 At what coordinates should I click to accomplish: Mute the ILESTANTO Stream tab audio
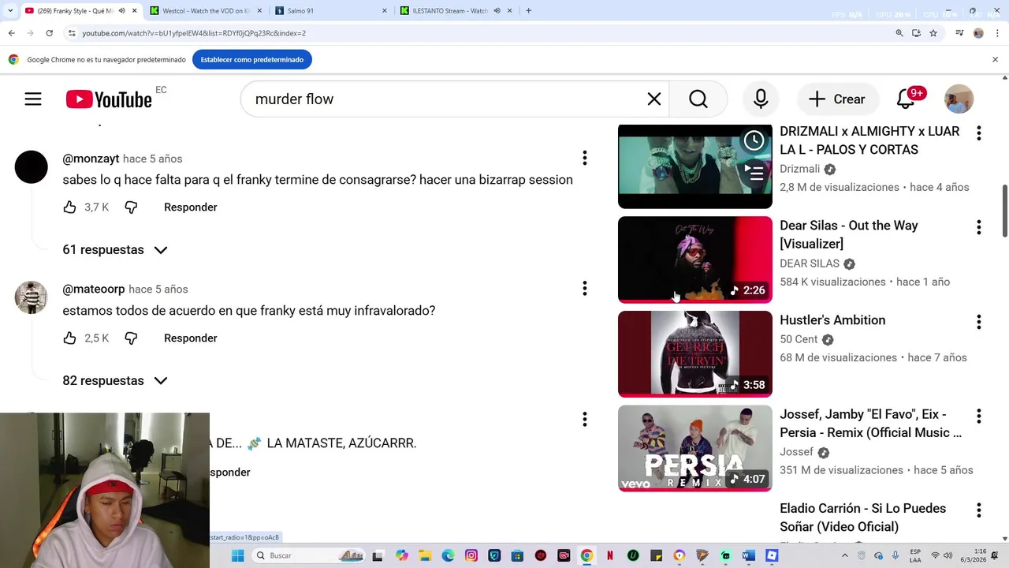pyautogui.click(x=497, y=11)
